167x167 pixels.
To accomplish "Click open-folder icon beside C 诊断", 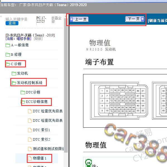I will tap(8, 64).
